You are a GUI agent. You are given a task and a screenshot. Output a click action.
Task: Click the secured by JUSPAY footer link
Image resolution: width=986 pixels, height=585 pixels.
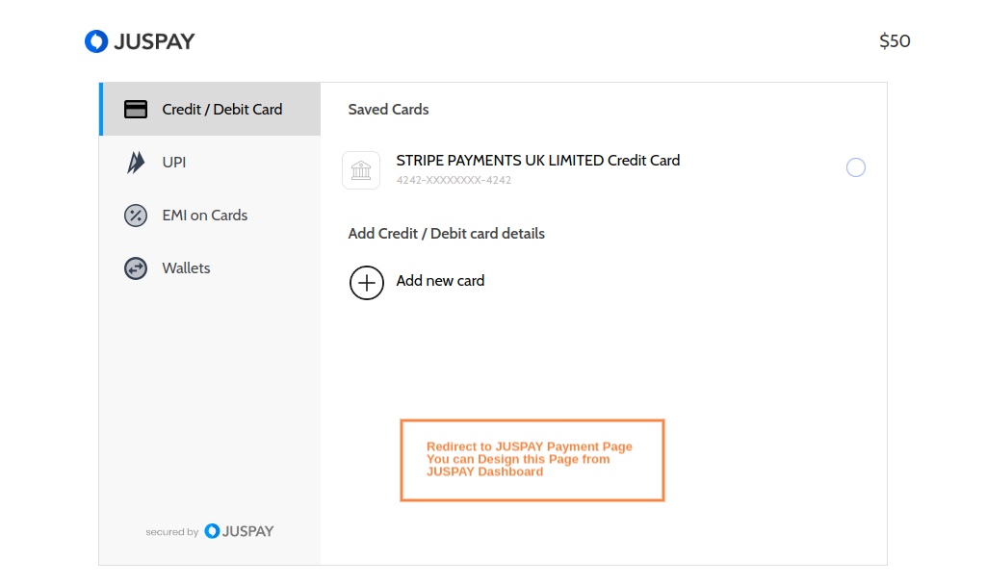(x=210, y=530)
